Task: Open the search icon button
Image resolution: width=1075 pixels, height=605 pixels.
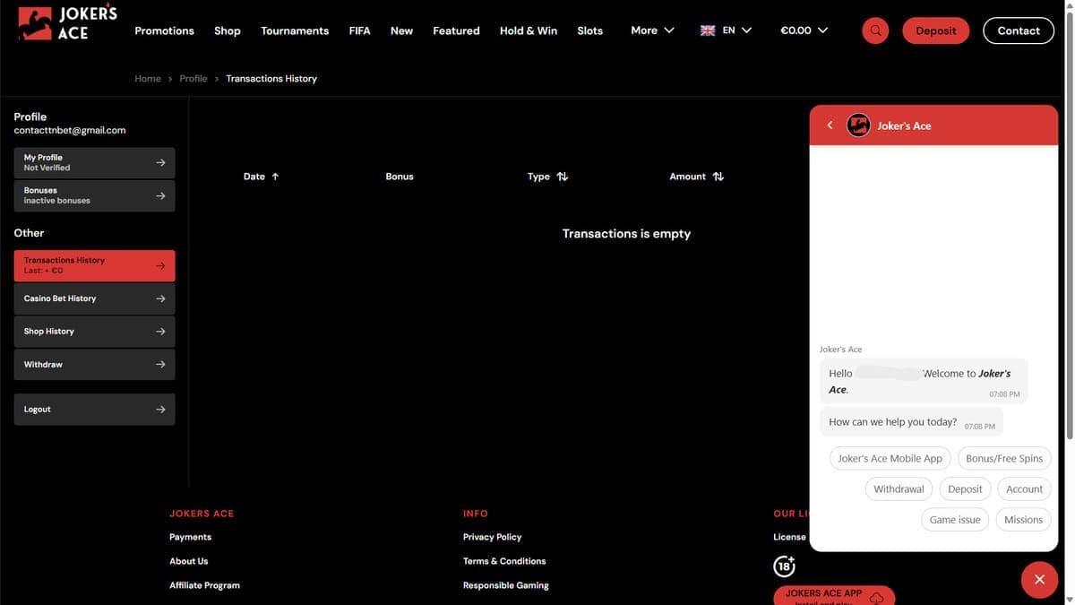Action: click(875, 30)
